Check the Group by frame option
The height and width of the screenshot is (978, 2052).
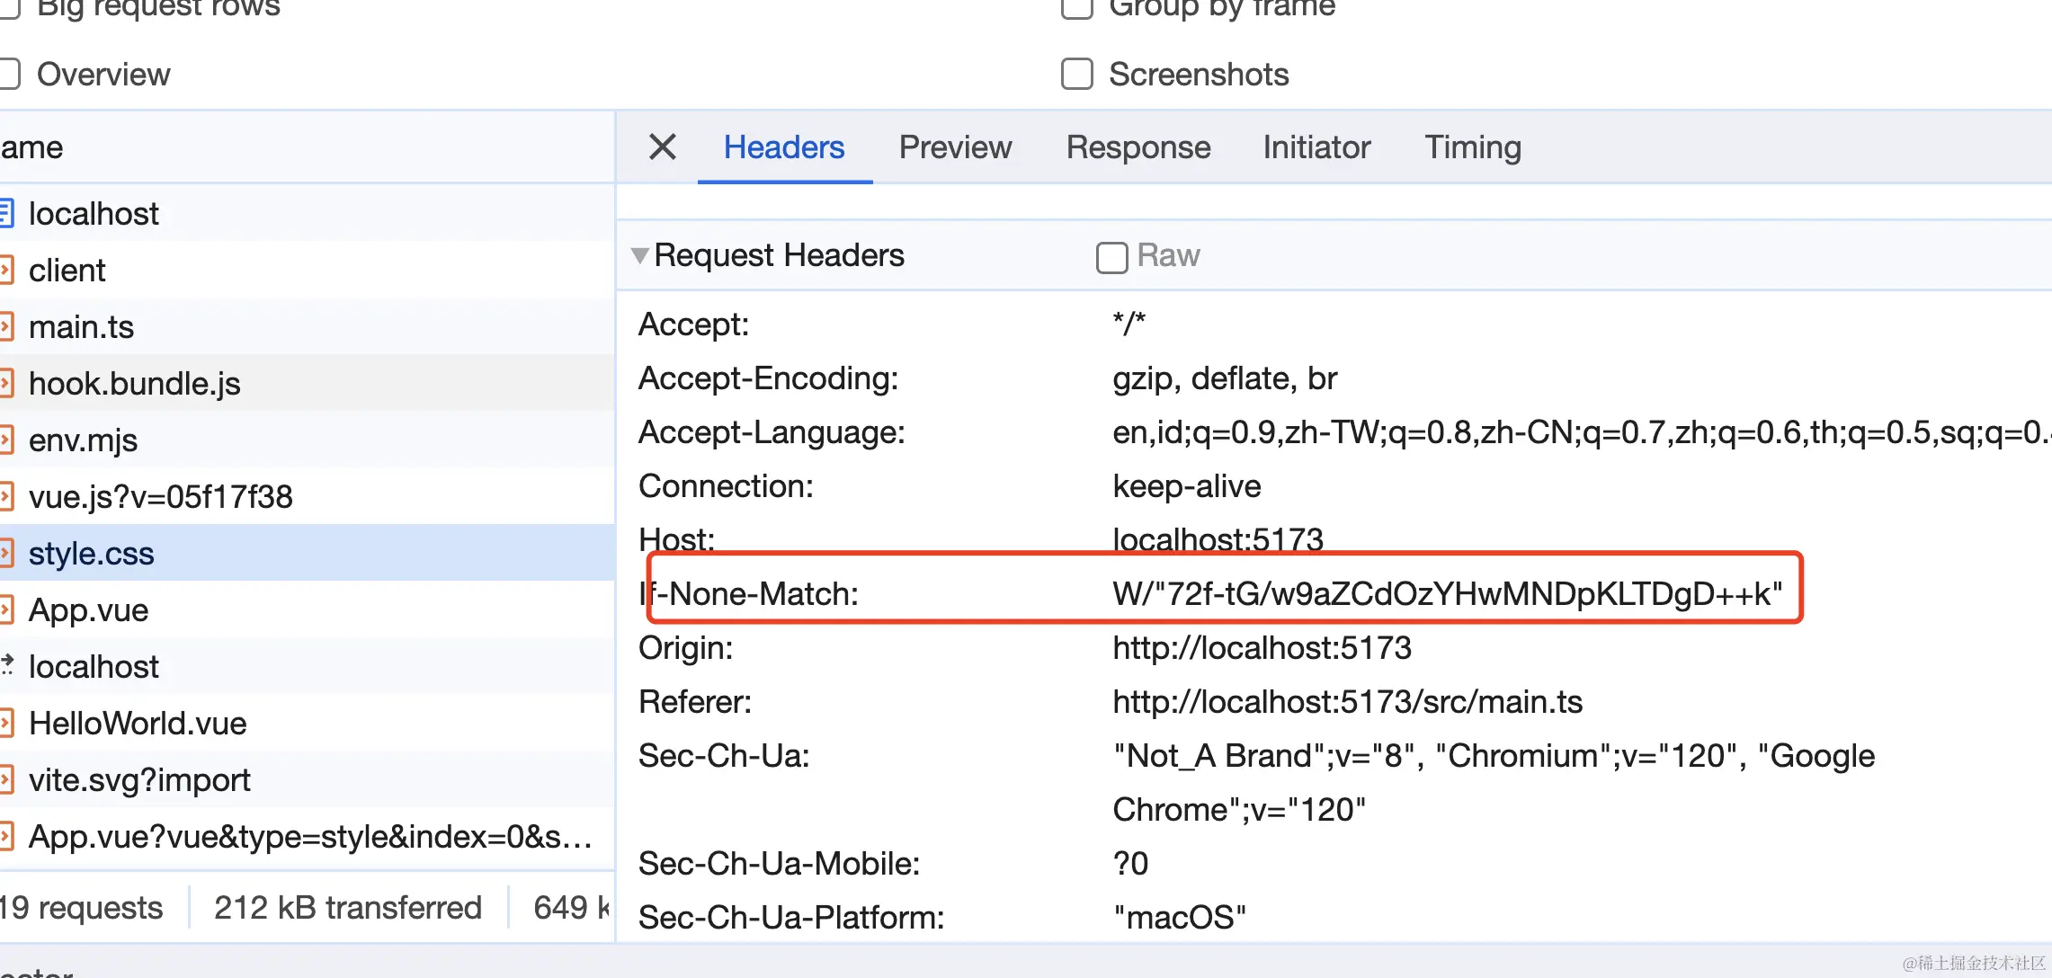coord(1076,8)
